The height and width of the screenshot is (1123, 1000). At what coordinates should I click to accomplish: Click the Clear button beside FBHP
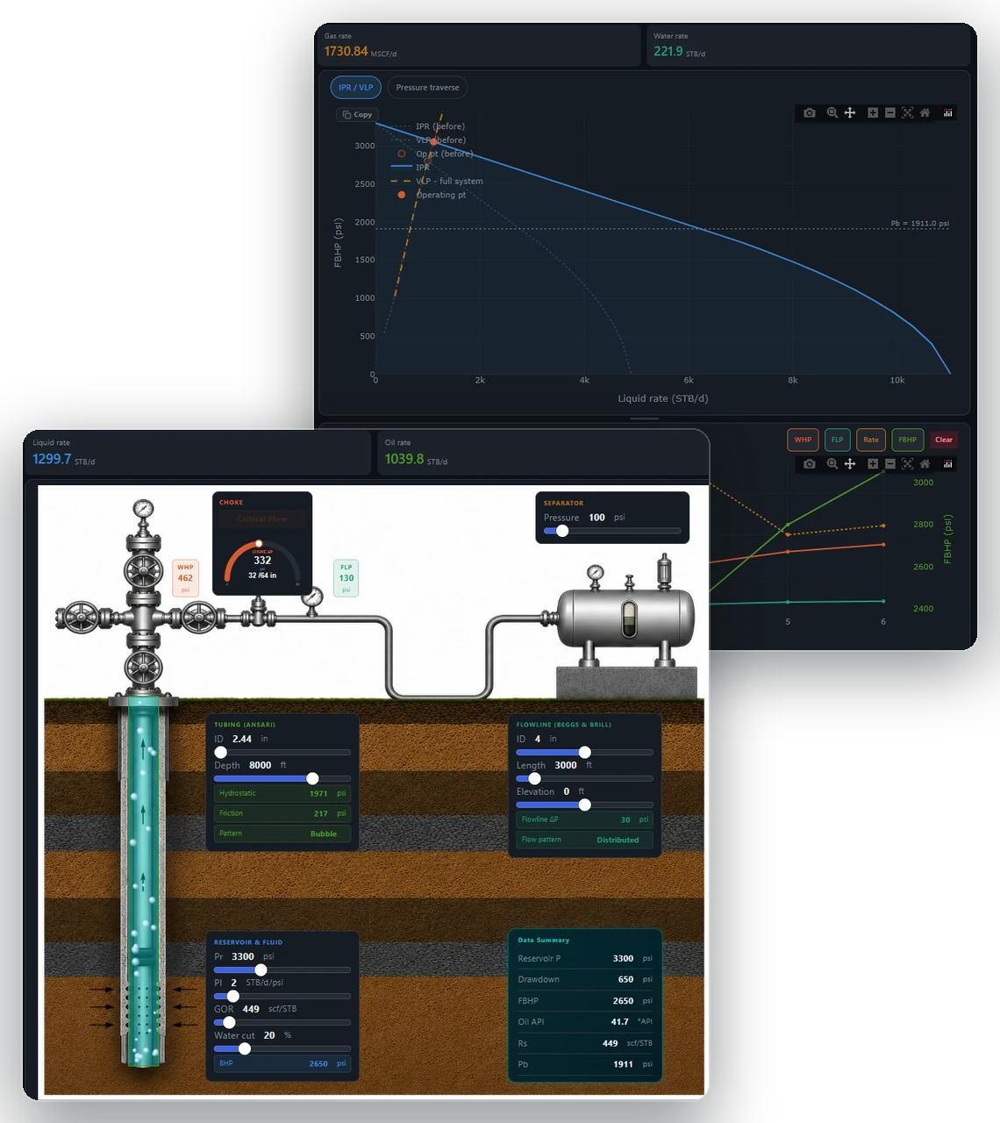[x=944, y=440]
